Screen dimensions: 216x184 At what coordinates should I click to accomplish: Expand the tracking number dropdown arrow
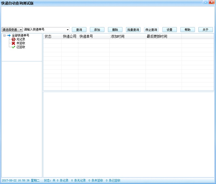tap(68, 30)
